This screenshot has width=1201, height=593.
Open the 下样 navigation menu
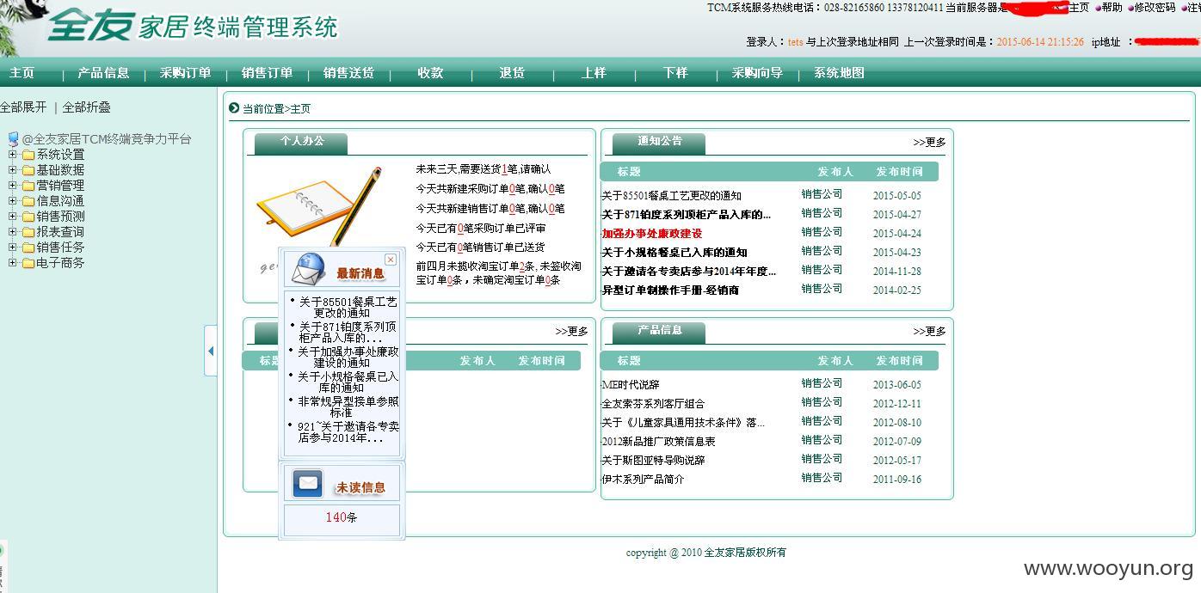pos(675,73)
